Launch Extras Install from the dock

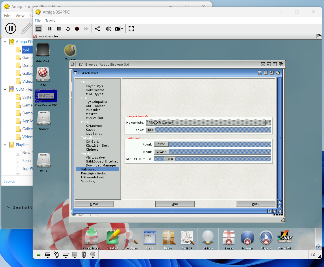pyautogui.click(x=92, y=239)
